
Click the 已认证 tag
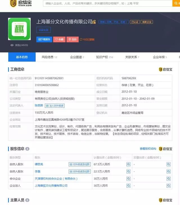(x=135, y=22)
